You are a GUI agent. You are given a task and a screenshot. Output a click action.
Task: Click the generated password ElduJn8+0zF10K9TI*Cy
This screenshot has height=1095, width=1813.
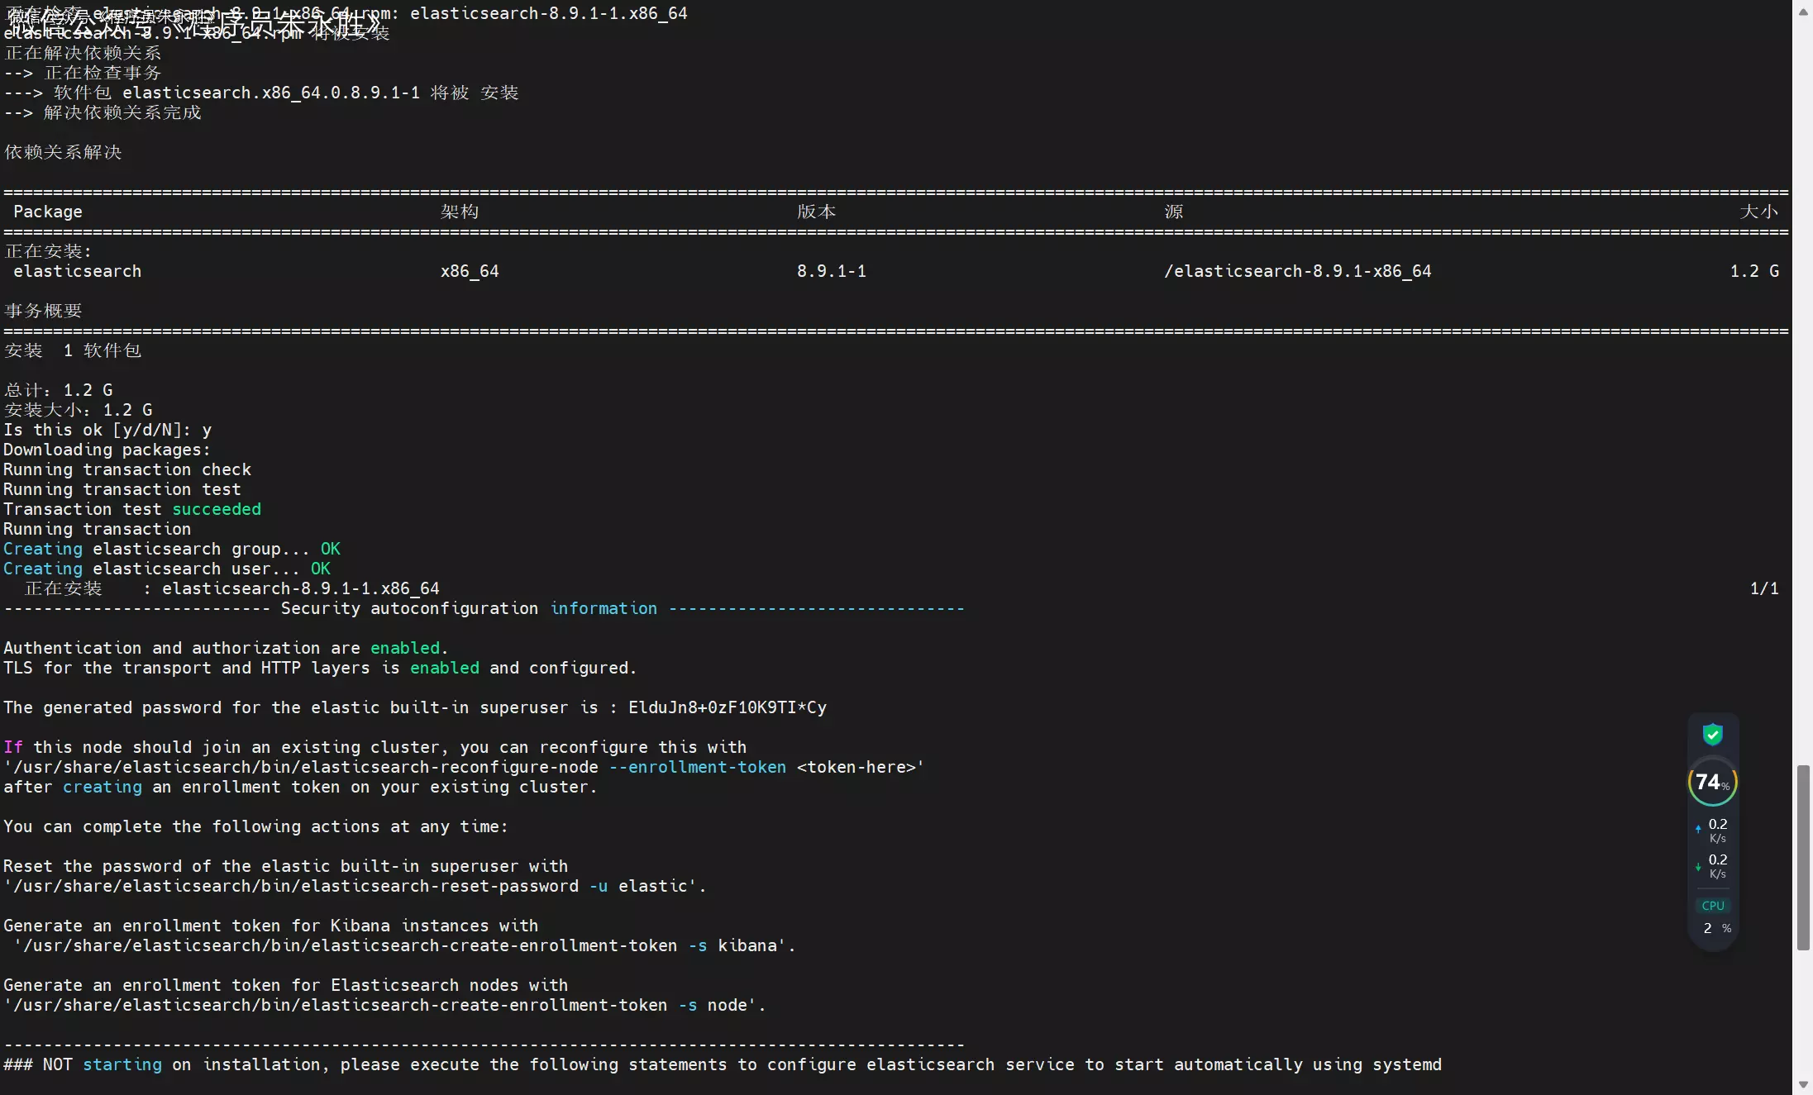point(727,707)
